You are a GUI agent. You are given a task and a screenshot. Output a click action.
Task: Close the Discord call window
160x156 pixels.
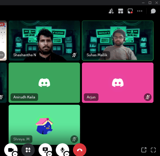click(x=157, y=3)
